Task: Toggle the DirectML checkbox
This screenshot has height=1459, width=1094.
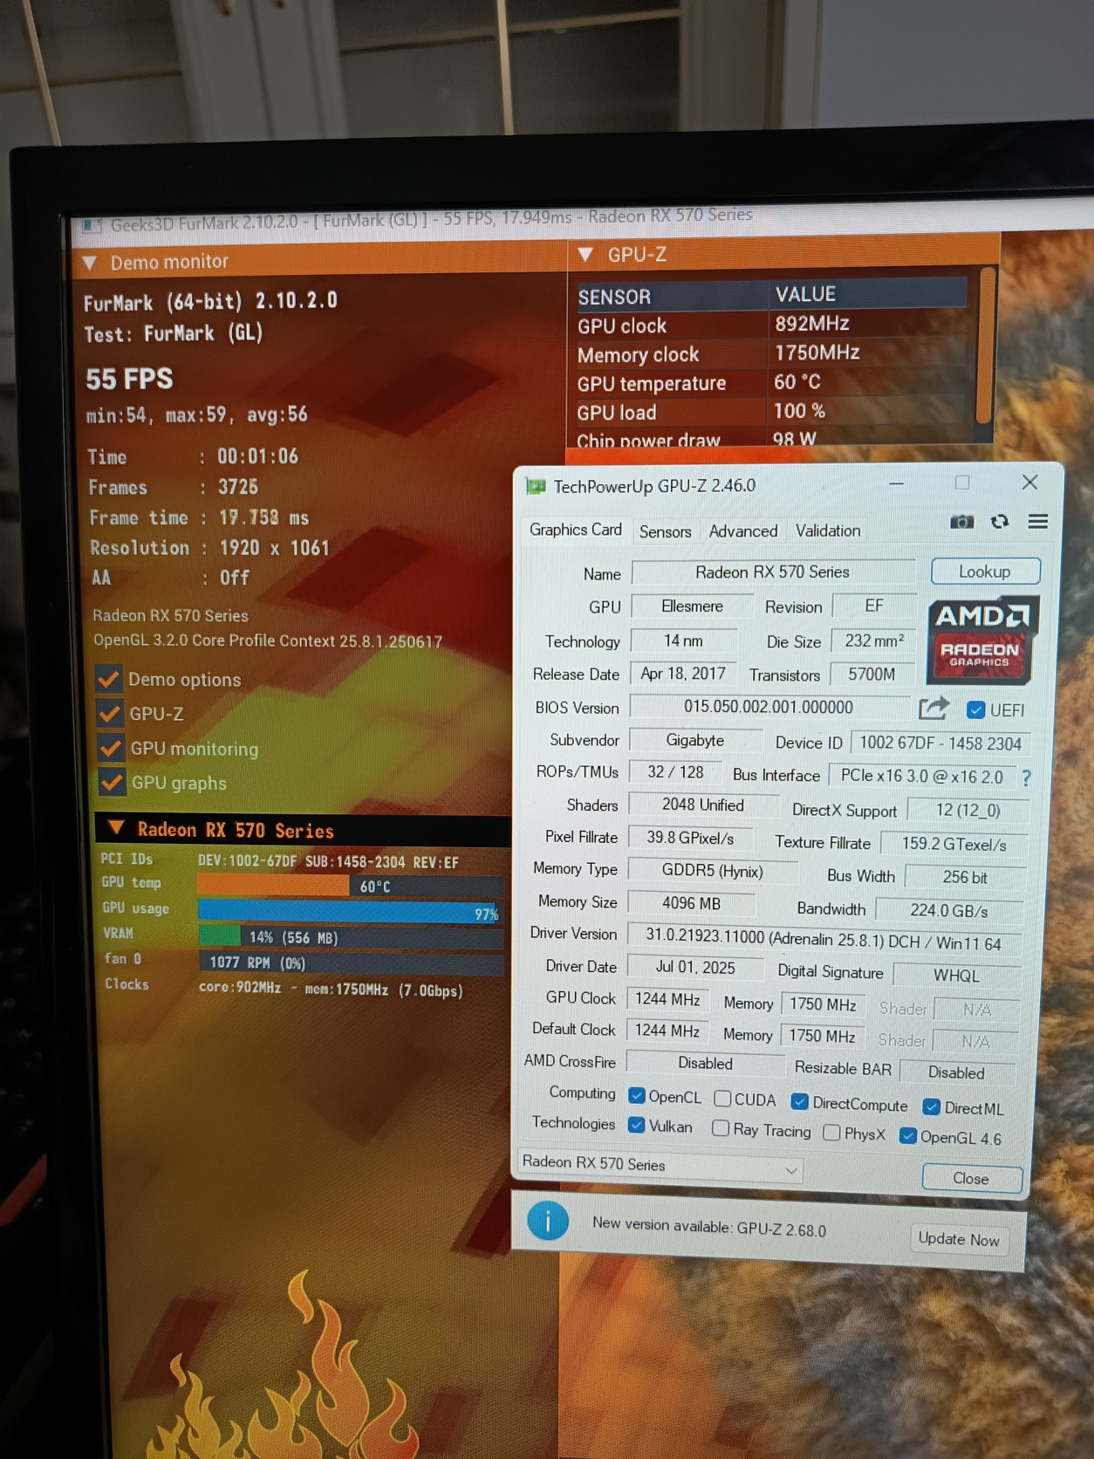Action: tap(931, 1106)
